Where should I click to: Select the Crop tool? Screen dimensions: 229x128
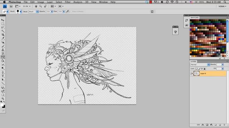click(3, 35)
